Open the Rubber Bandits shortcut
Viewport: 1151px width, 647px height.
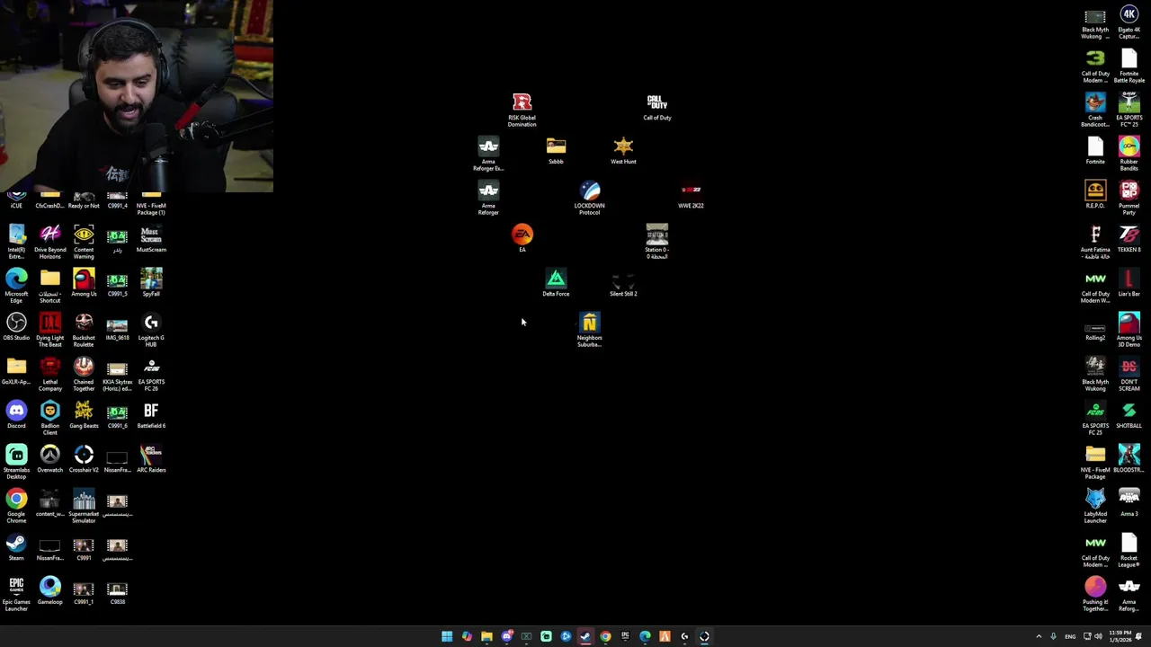click(1129, 154)
